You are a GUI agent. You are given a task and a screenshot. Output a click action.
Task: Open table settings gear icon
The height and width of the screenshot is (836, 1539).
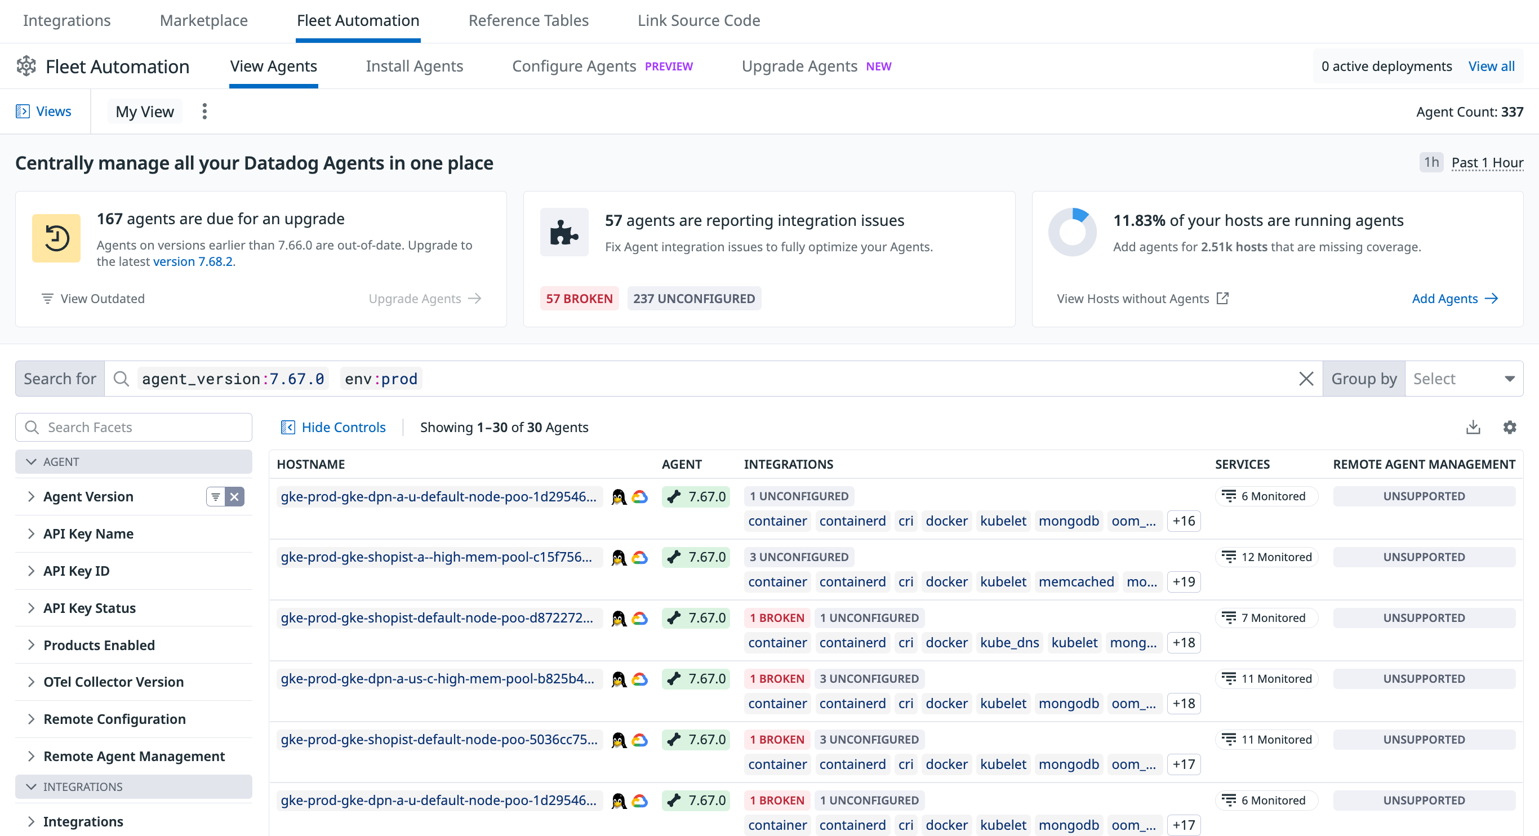1510,427
